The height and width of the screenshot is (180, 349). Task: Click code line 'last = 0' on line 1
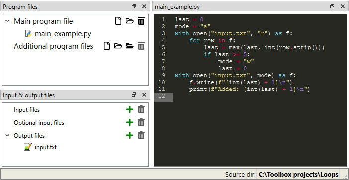click(x=189, y=19)
